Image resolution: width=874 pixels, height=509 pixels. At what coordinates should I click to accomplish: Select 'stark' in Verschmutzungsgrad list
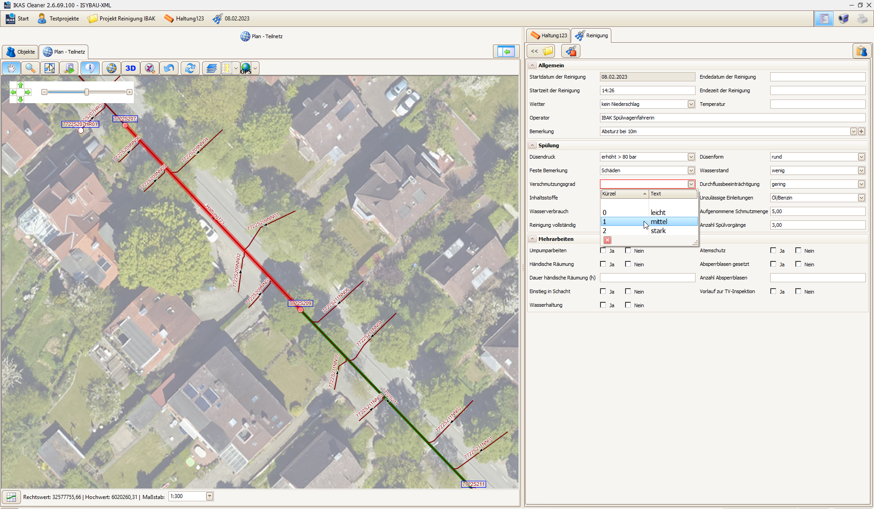(658, 231)
